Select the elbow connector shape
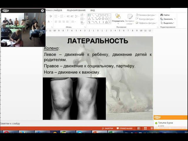This screenshot has width=188, height=141. (93, 19)
